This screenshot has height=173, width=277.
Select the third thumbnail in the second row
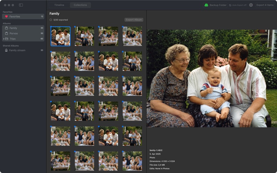(x=108, y=61)
